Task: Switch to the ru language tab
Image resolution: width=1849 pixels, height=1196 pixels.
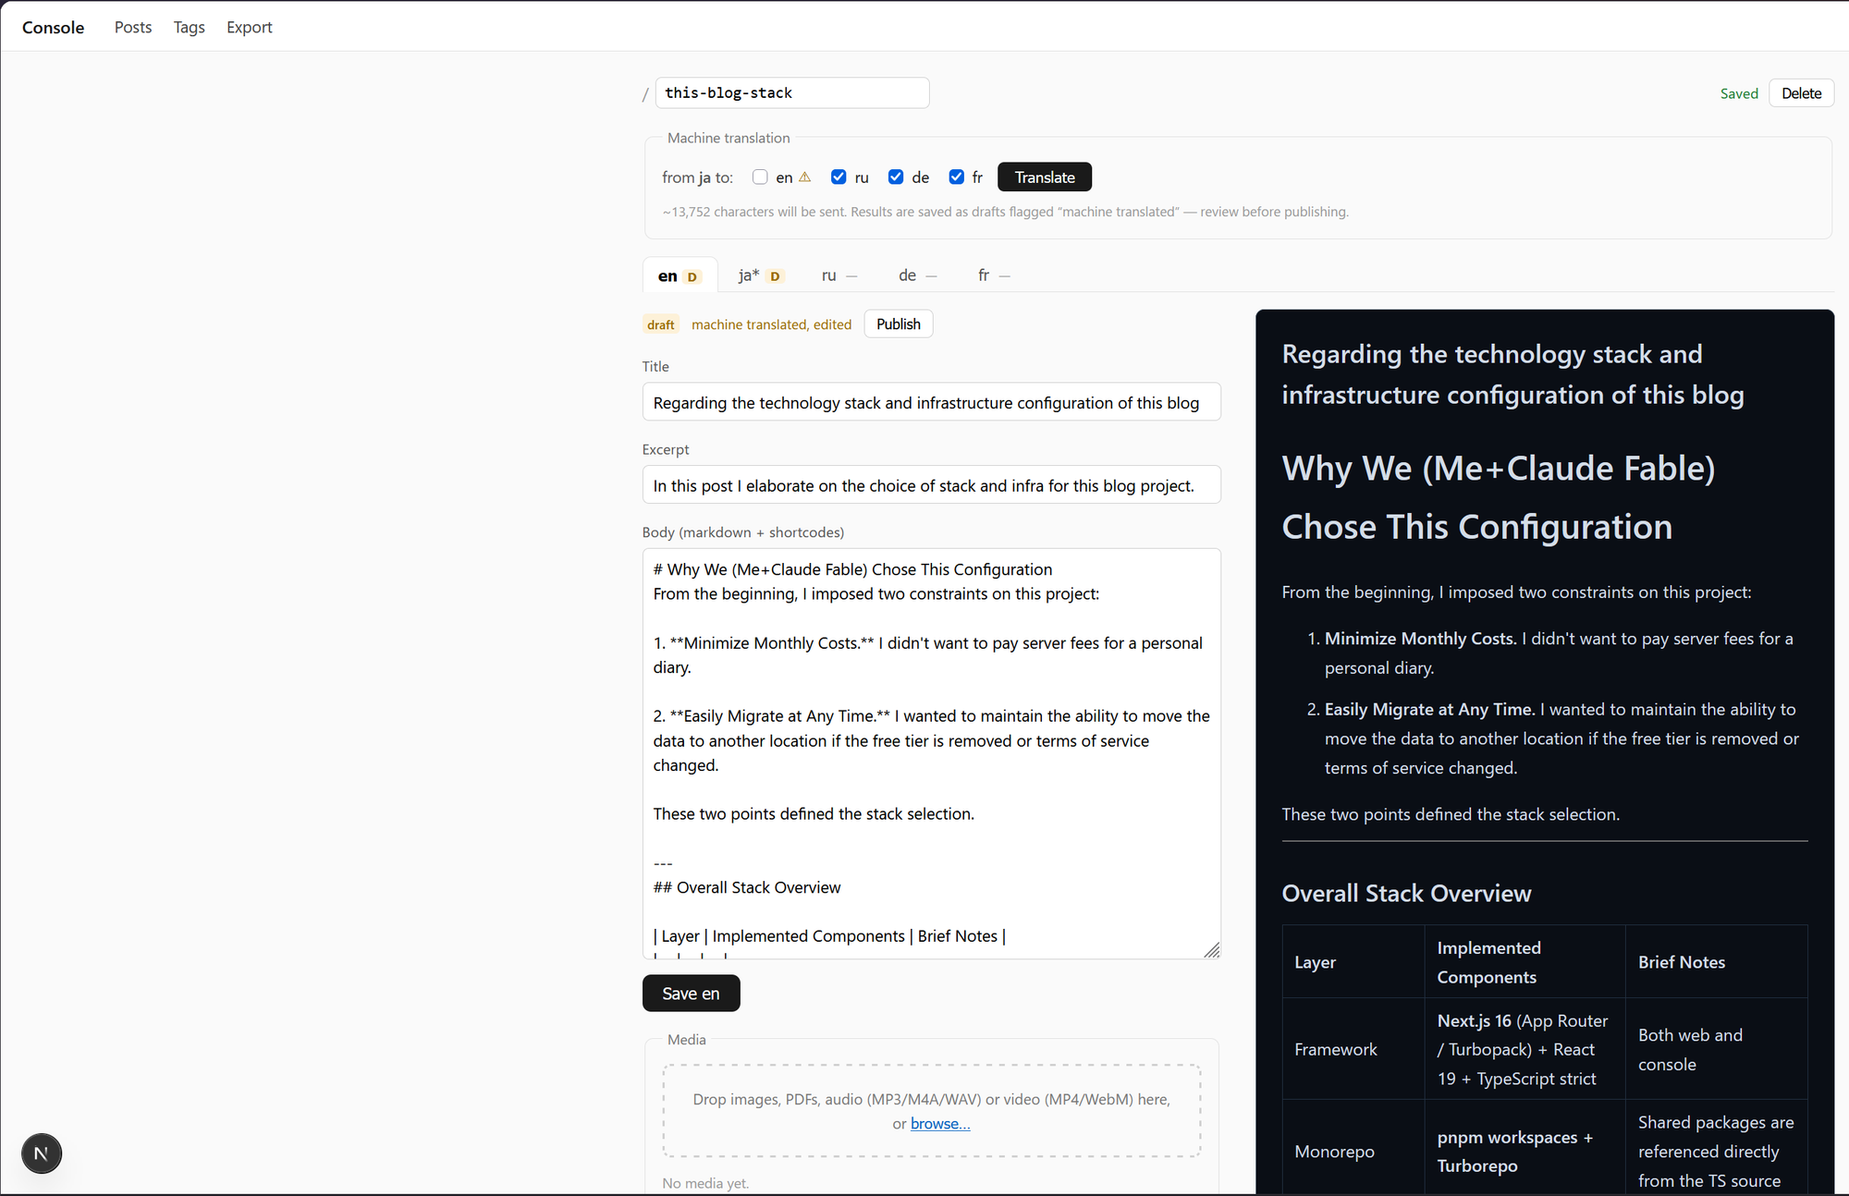Action: coord(839,275)
